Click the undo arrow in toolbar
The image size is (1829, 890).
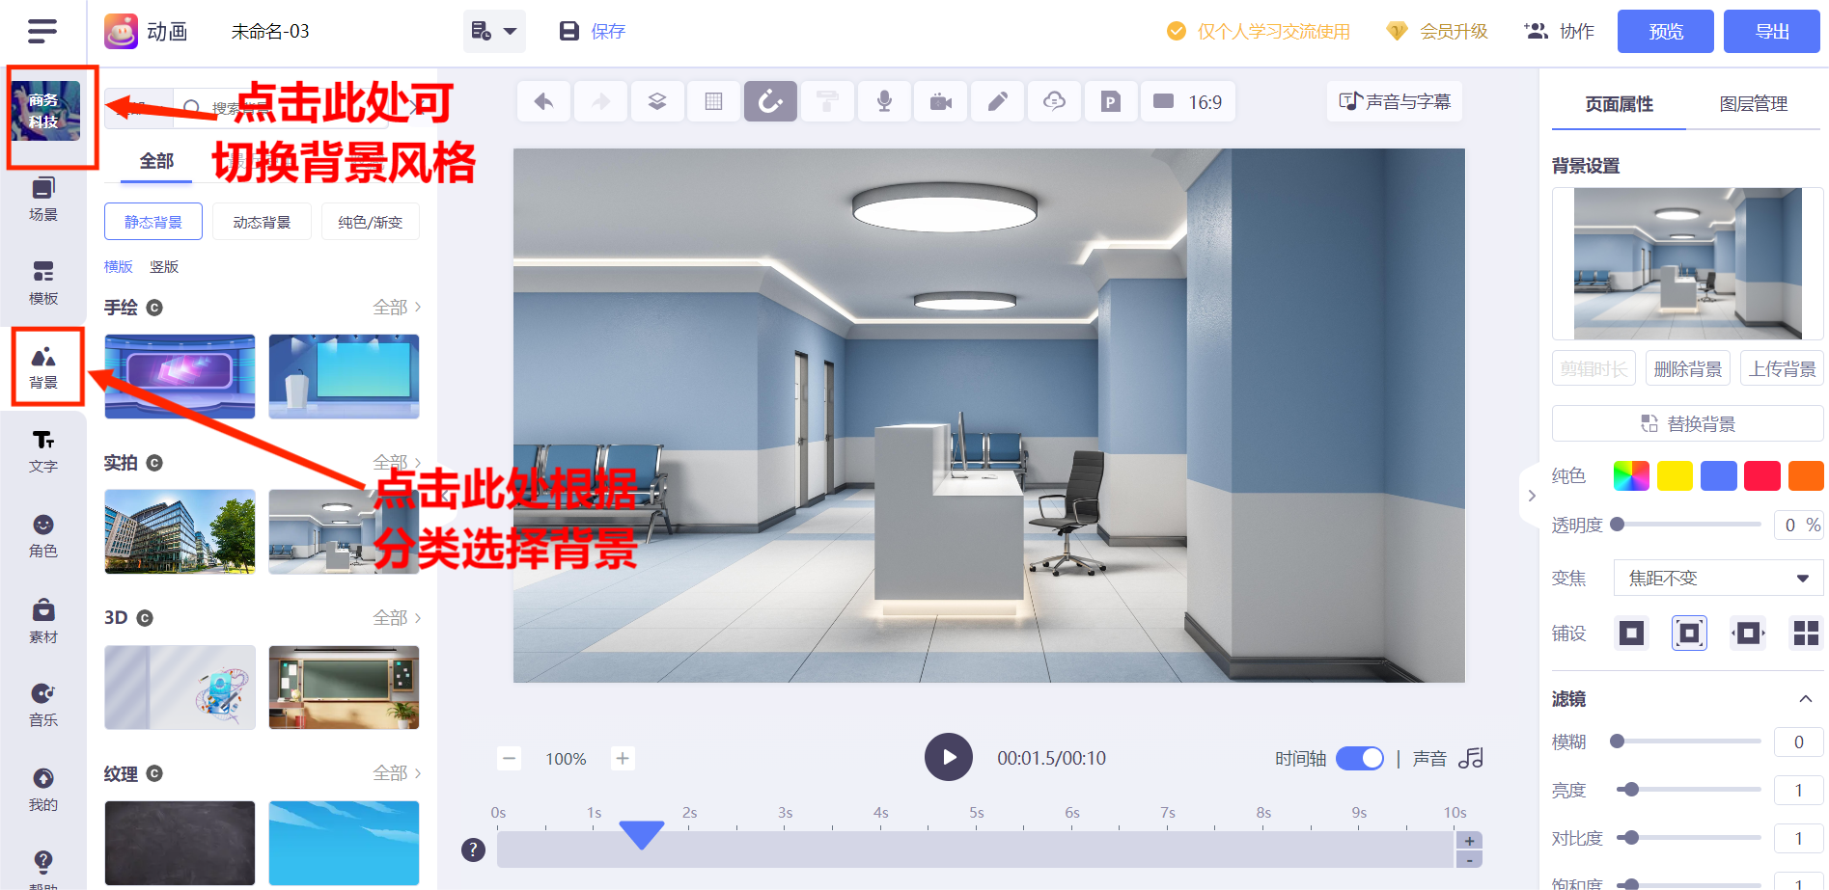point(543,101)
